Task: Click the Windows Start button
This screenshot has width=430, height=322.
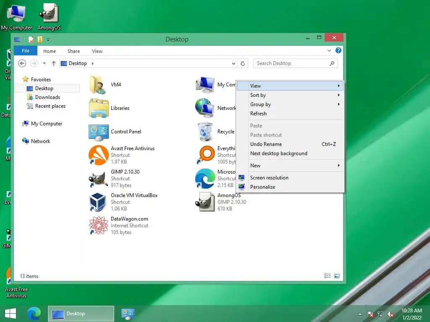Action: [x=10, y=314]
